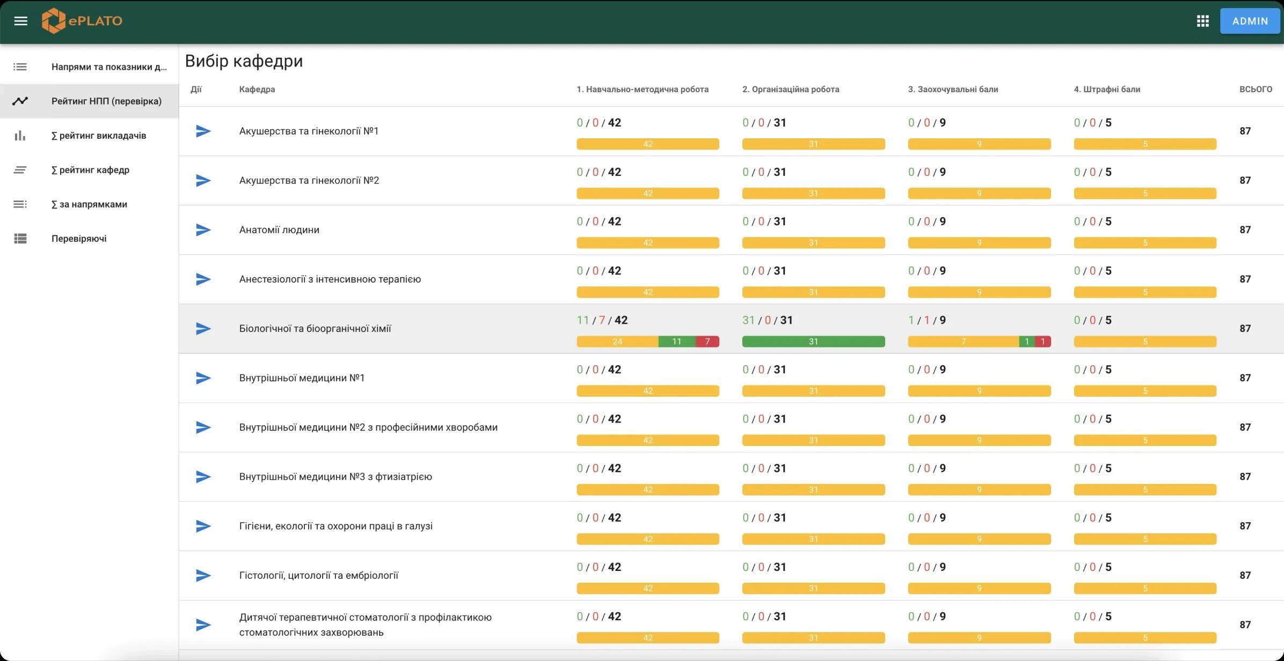Screen dimensions: 1284x661
Task: Click the ВСЬОГО column header
Action: (1255, 90)
